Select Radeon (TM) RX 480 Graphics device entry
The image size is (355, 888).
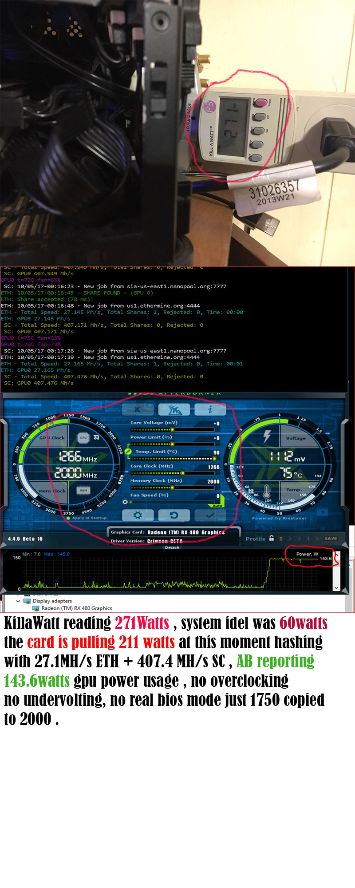click(x=77, y=608)
